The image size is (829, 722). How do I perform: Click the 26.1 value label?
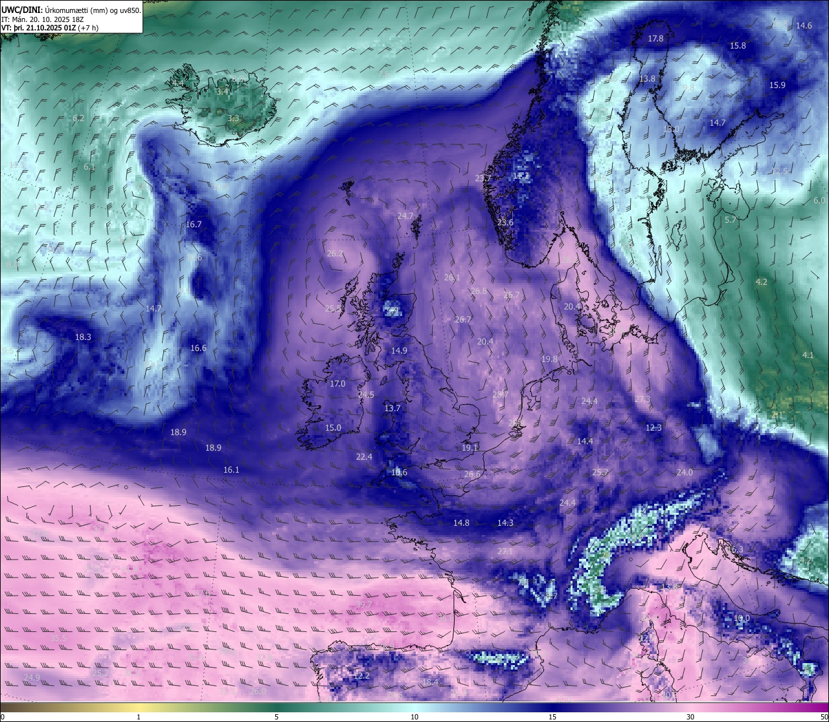pos(452,278)
